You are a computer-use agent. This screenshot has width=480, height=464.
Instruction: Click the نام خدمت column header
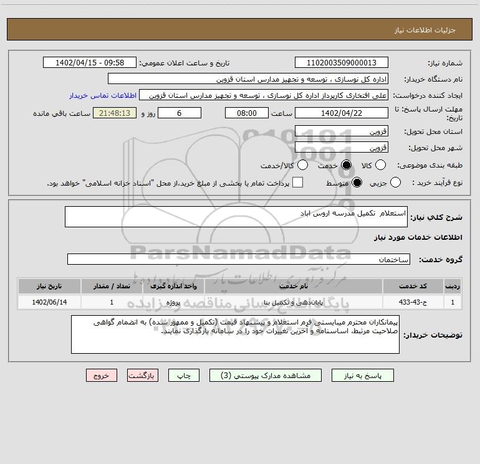pyautogui.click(x=294, y=286)
